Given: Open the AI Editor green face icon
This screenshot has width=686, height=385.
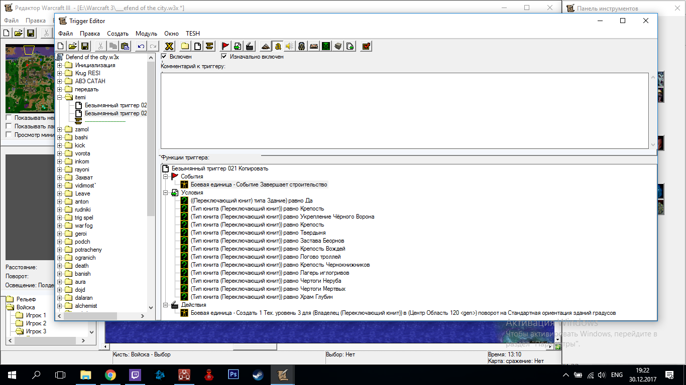Looking at the screenshot, I should [x=326, y=46].
